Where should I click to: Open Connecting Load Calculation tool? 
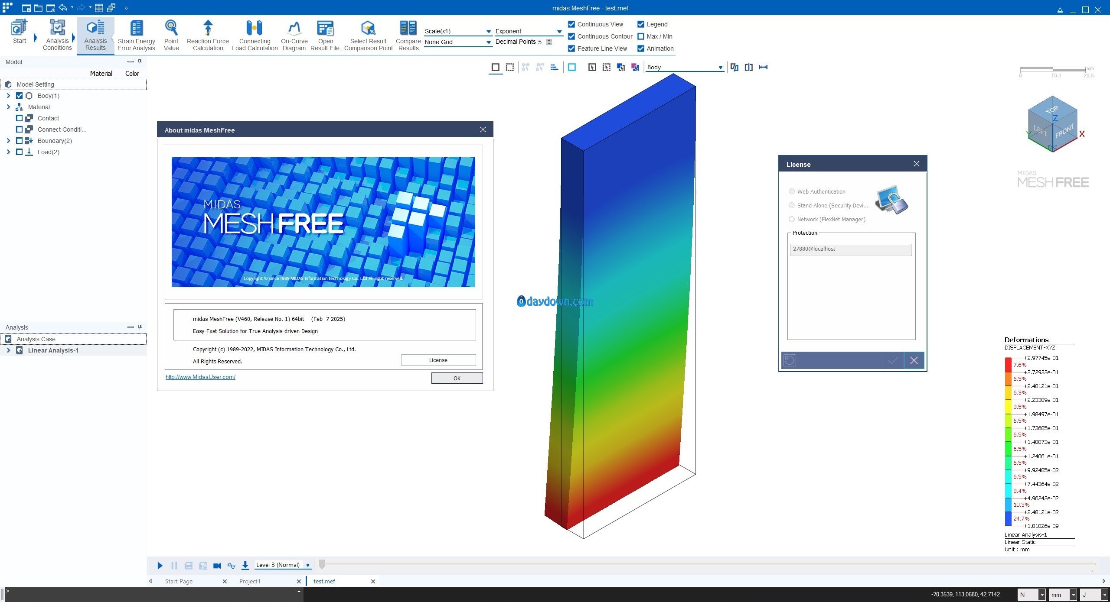(x=255, y=36)
